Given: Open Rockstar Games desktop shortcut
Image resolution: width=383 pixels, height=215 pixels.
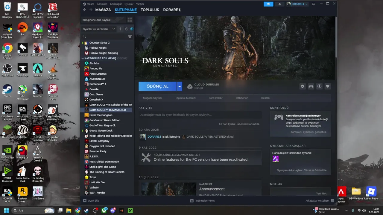Looking at the screenshot, I should click(x=22, y=195).
